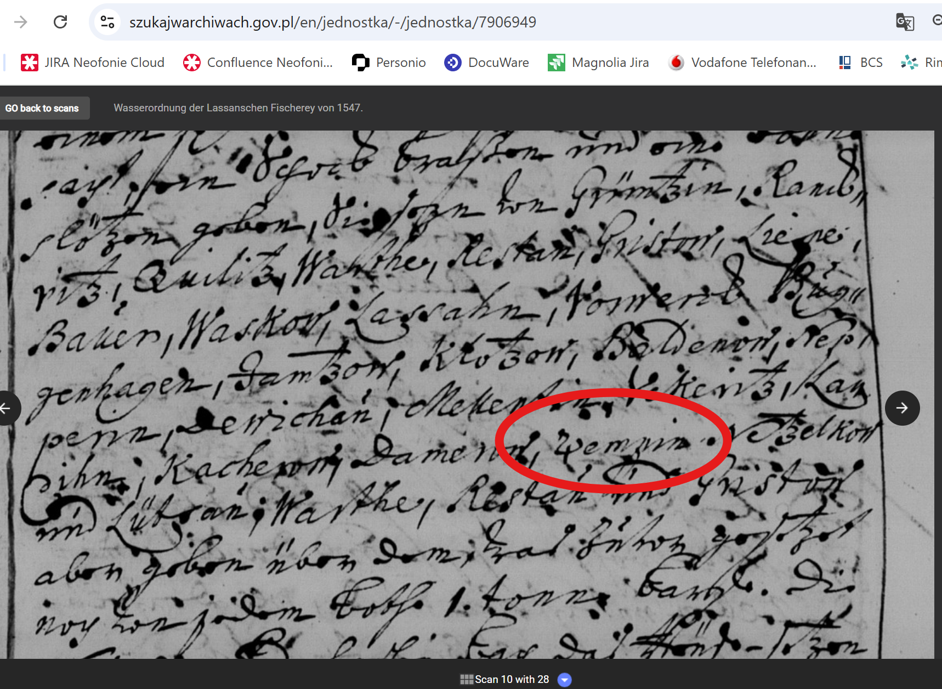Screen dimensions: 942x689
Task: Open the JIRA Neofonie Cloud bookmark
Action: pos(93,63)
